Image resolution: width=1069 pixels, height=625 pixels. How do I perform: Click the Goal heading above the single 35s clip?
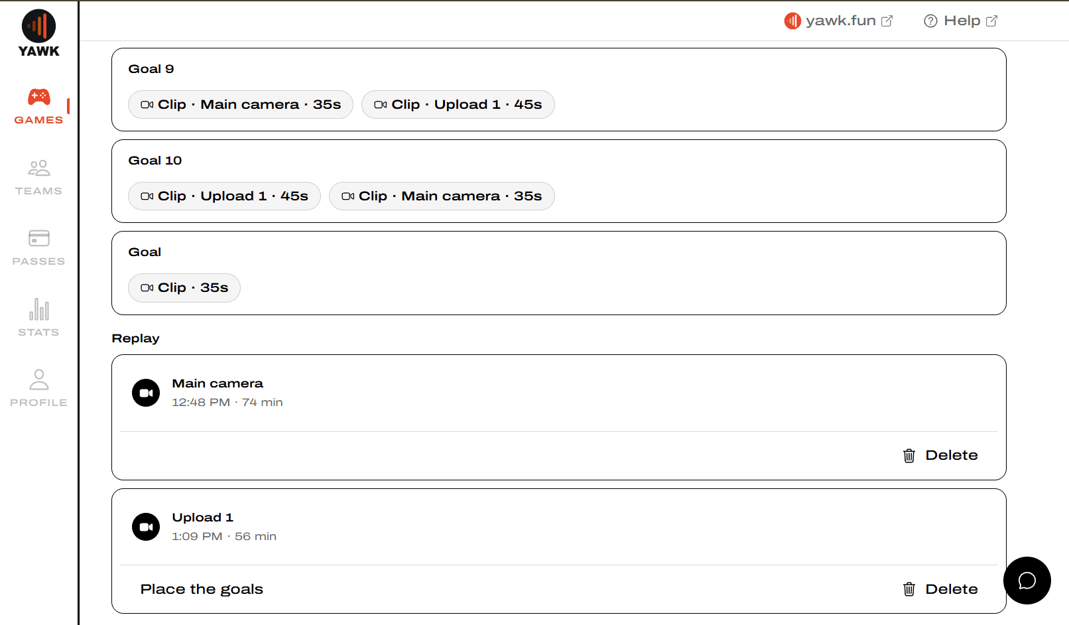(145, 252)
